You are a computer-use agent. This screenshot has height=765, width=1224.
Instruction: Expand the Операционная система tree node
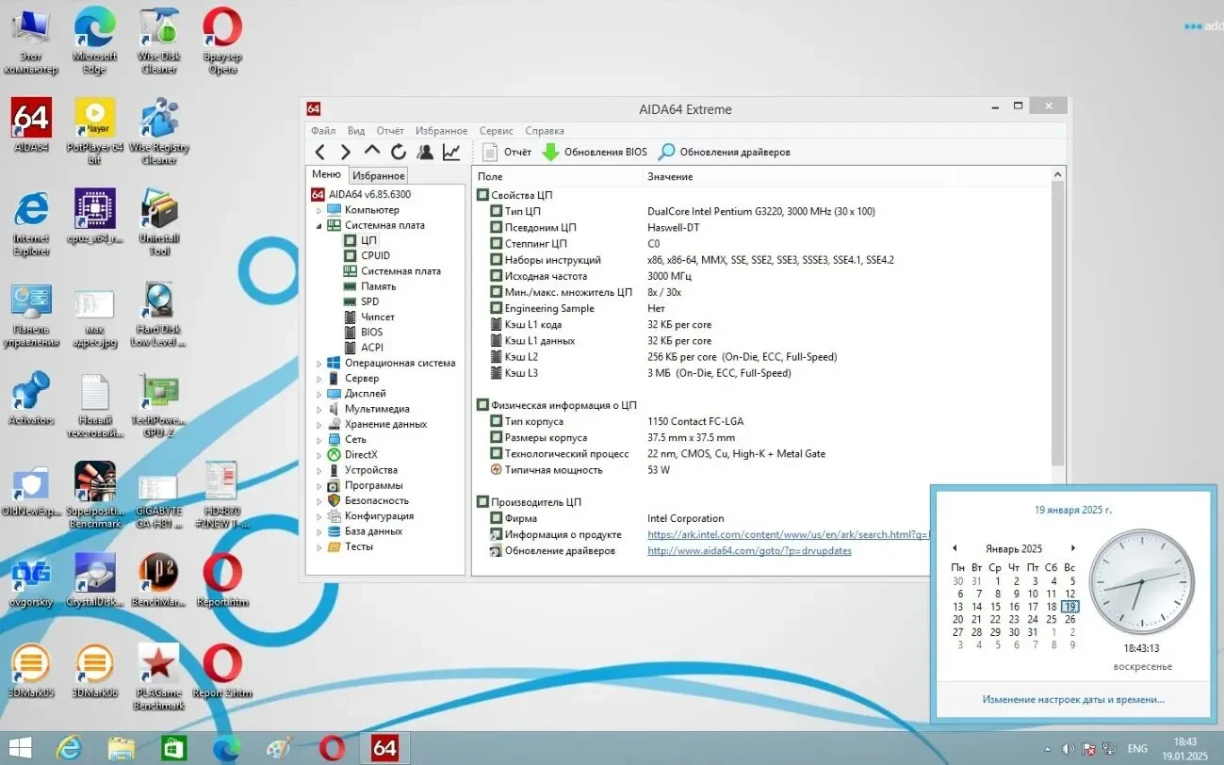[x=318, y=364]
